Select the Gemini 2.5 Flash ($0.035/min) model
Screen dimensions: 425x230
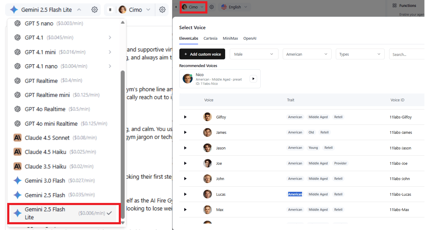click(x=64, y=195)
